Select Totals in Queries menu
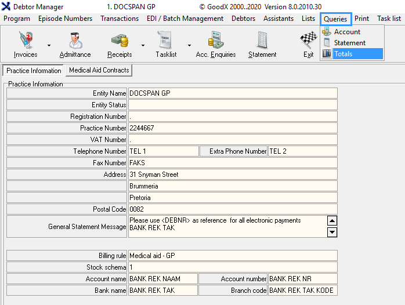 point(343,54)
